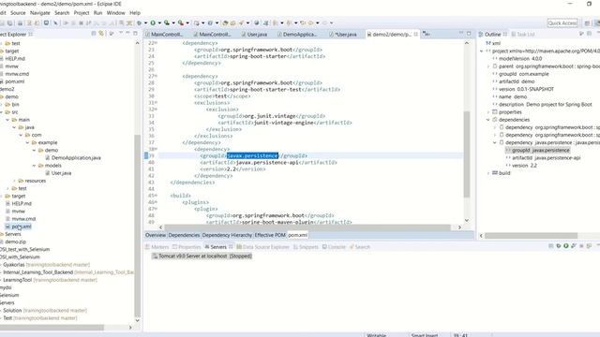Select demo.zip in Project Explorer
The width and height of the screenshot is (600, 337).
tap(13, 242)
